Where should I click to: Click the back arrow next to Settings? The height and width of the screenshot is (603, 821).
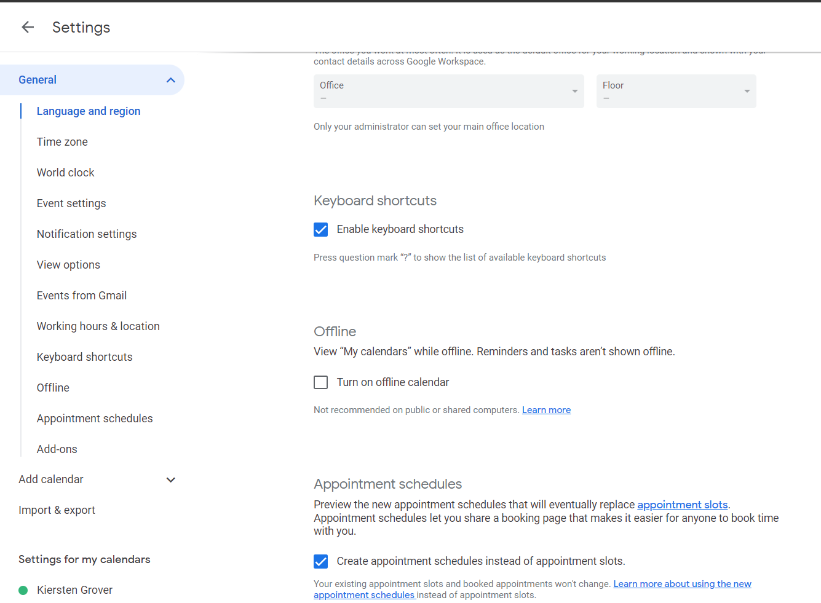(28, 27)
